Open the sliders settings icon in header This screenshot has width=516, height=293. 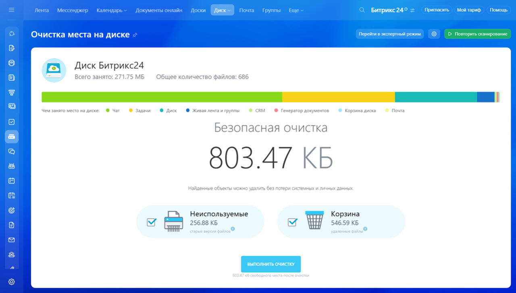click(x=412, y=10)
